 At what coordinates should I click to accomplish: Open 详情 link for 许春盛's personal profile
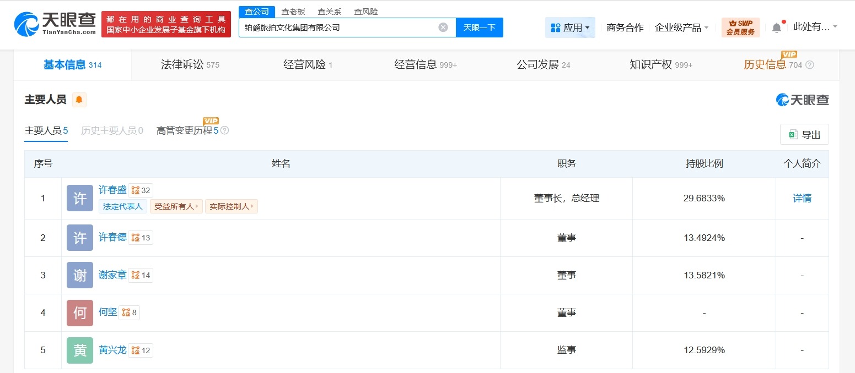tap(802, 198)
